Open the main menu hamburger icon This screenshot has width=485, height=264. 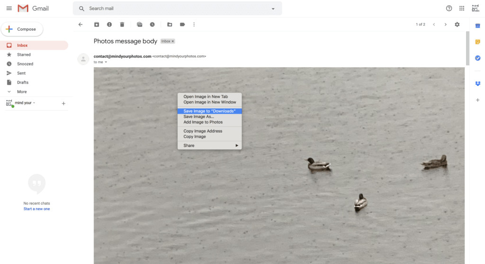point(9,9)
